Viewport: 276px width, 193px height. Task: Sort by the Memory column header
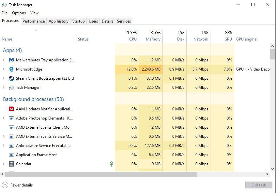click(x=151, y=36)
